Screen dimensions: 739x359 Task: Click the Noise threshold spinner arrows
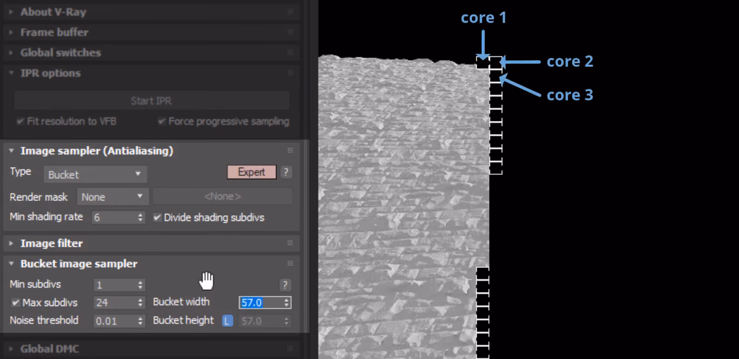click(x=140, y=321)
